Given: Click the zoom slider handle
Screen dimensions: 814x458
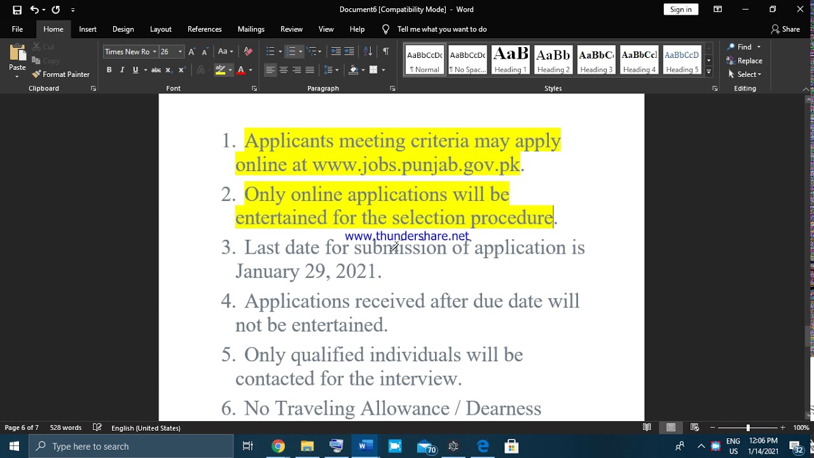Looking at the screenshot, I should [748, 427].
